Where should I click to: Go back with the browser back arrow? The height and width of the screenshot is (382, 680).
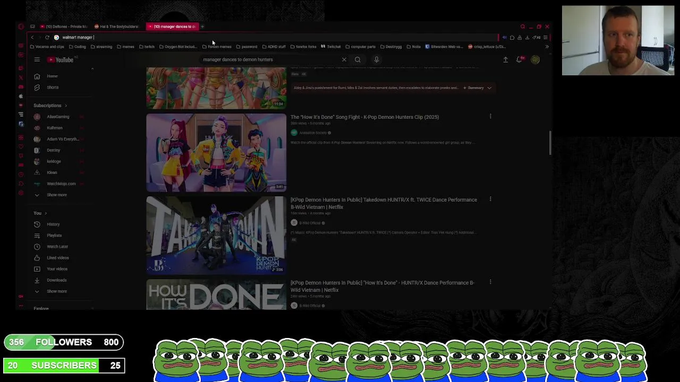coord(32,37)
